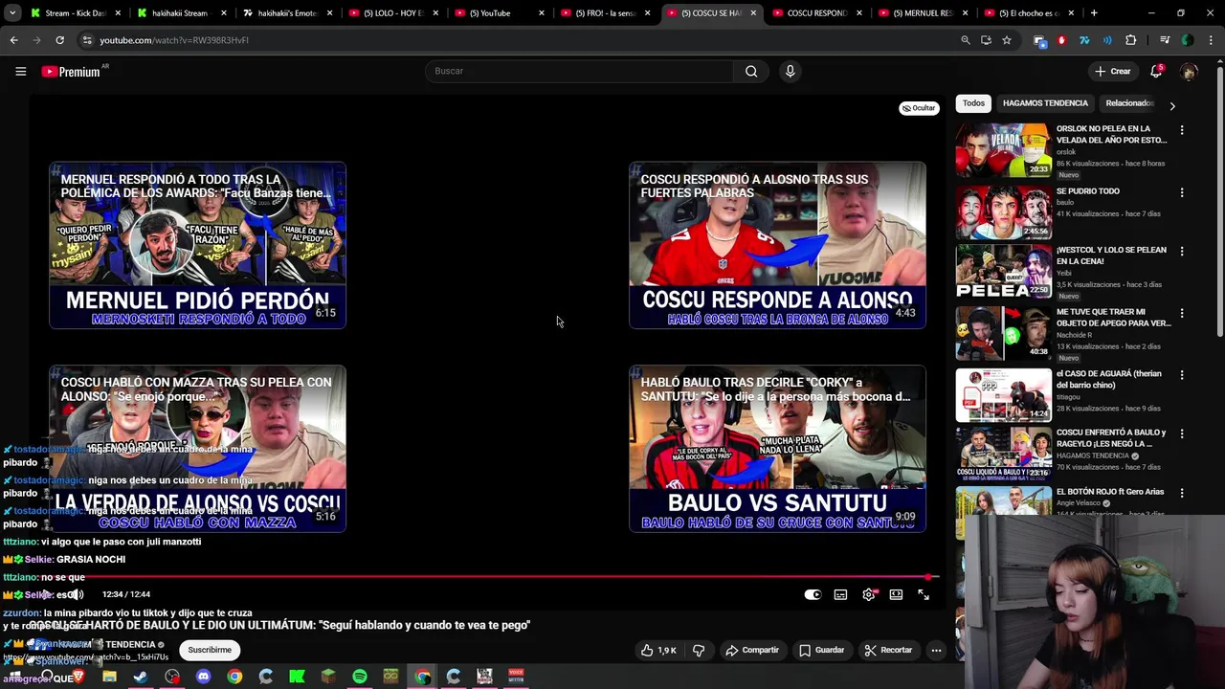Open ORSLOK NO PELEA EN LA VELADA thumbnail
The image size is (1225, 689).
pyautogui.click(x=1003, y=150)
